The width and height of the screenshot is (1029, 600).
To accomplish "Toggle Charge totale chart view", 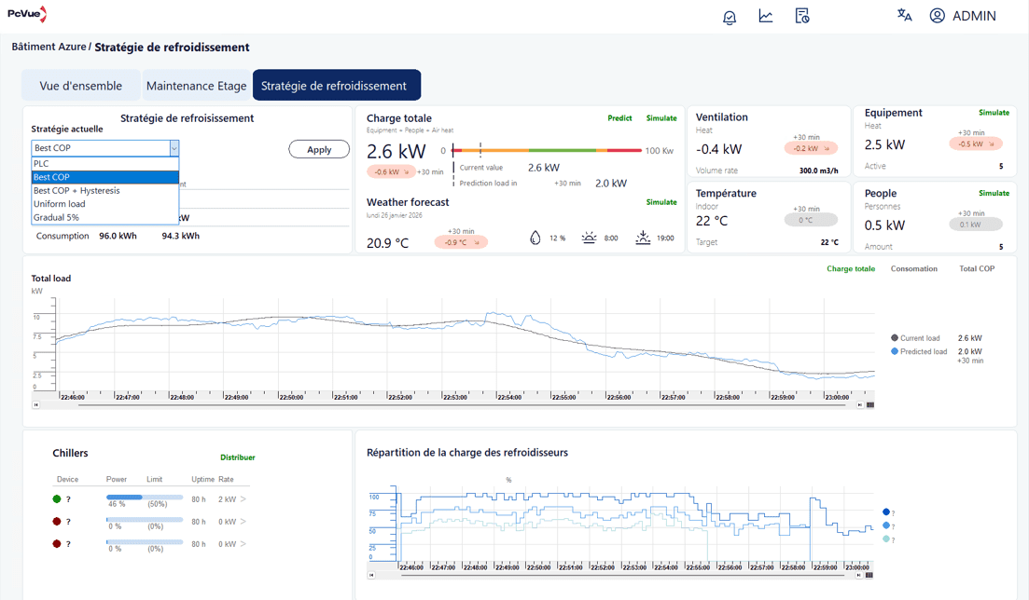I will (851, 269).
